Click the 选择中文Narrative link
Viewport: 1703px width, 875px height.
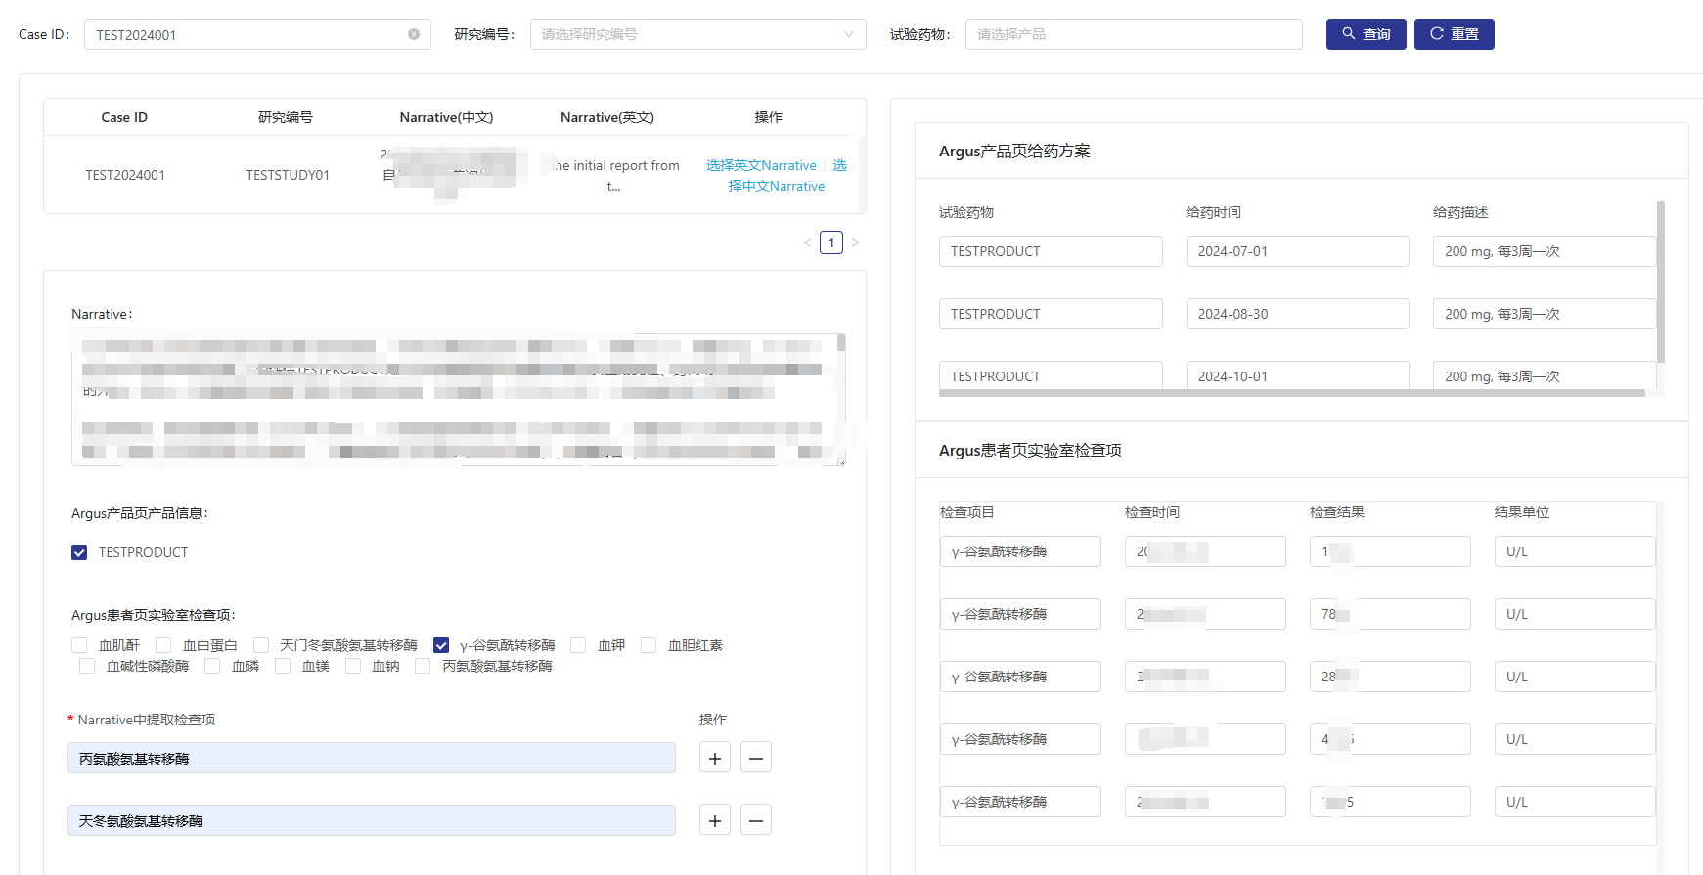pos(777,186)
